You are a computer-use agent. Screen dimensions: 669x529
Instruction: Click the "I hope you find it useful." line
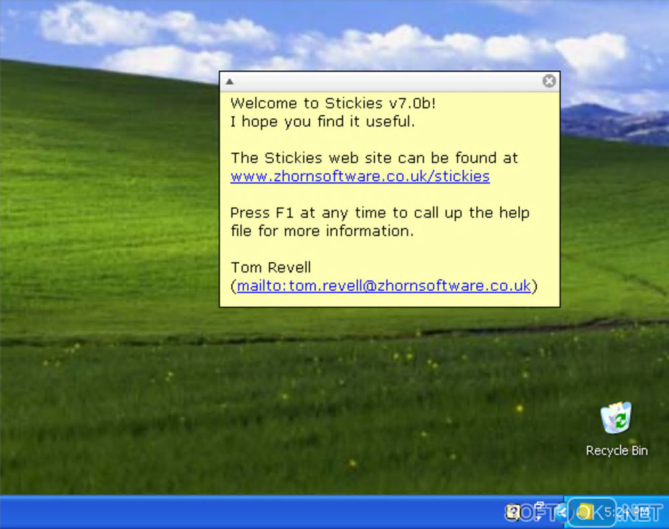[x=323, y=121]
